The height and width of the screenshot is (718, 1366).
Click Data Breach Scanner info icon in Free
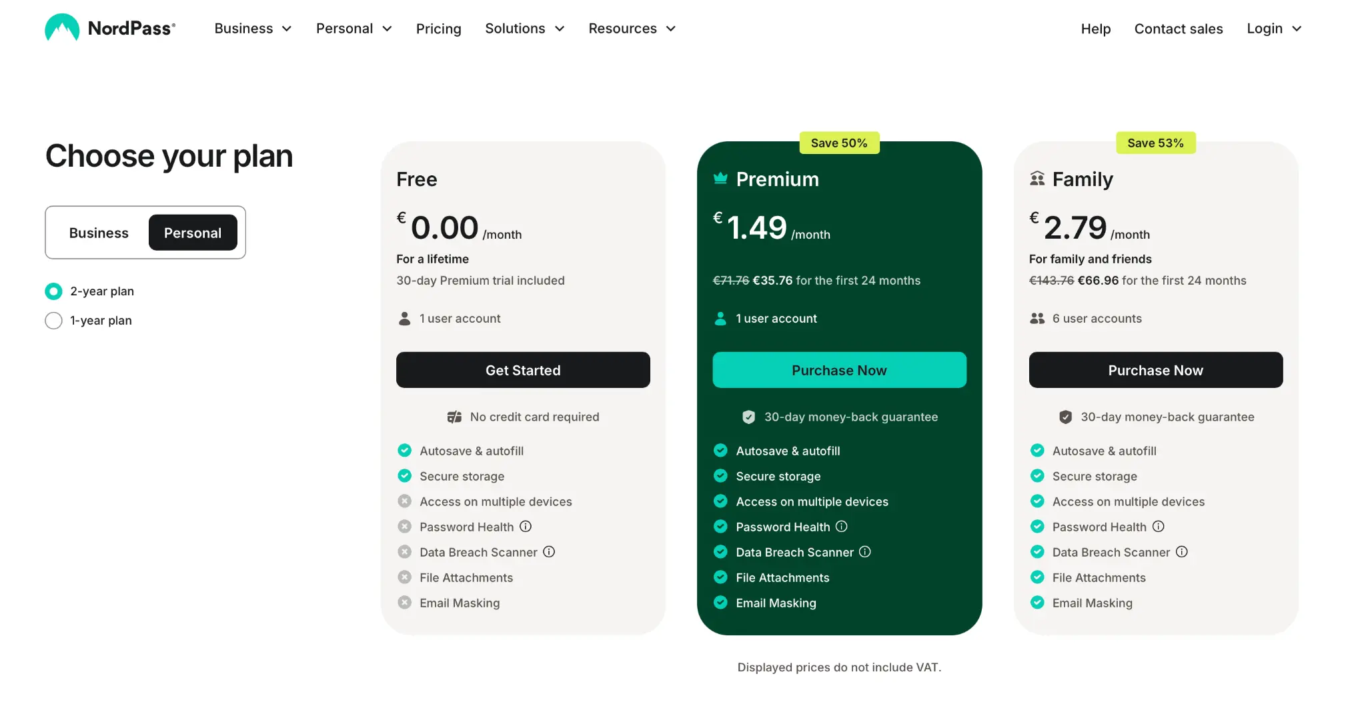[549, 552]
